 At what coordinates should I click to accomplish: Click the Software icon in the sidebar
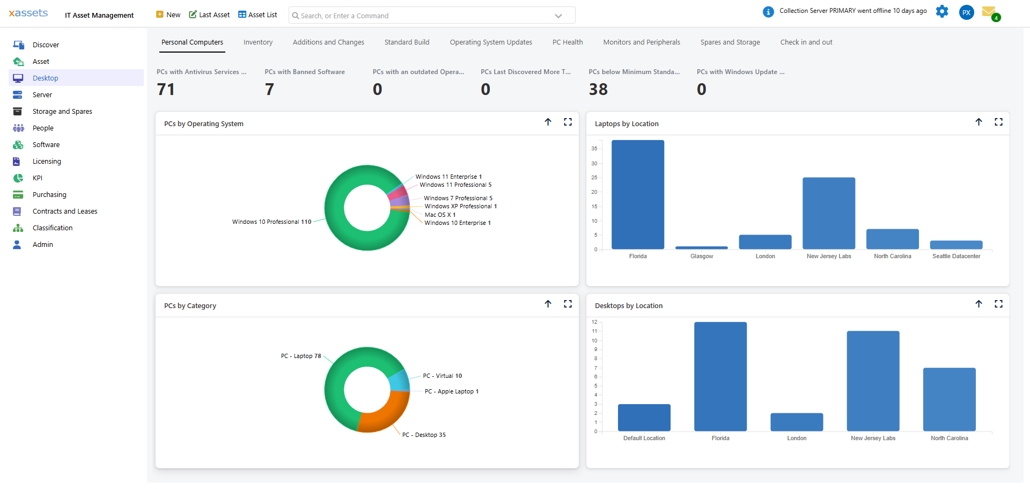tap(18, 144)
